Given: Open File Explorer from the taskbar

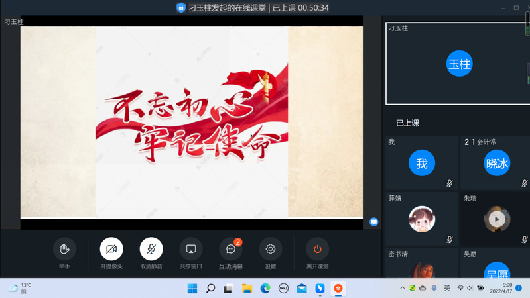Looking at the screenshot, I should point(247,288).
